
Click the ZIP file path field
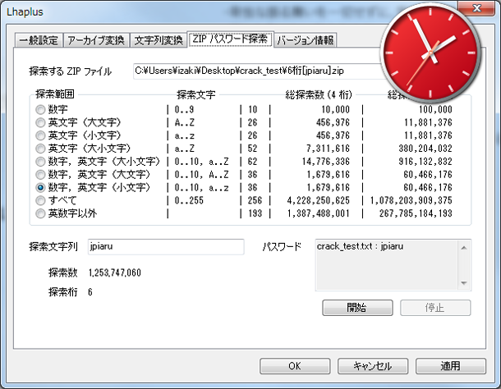[x=257, y=71]
